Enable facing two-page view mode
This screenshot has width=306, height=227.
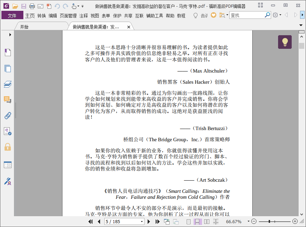[x=207, y=221]
